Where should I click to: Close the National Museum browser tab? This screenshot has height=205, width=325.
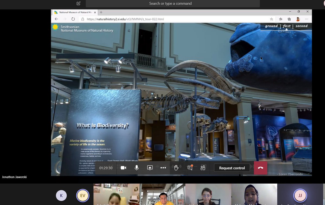point(95,12)
